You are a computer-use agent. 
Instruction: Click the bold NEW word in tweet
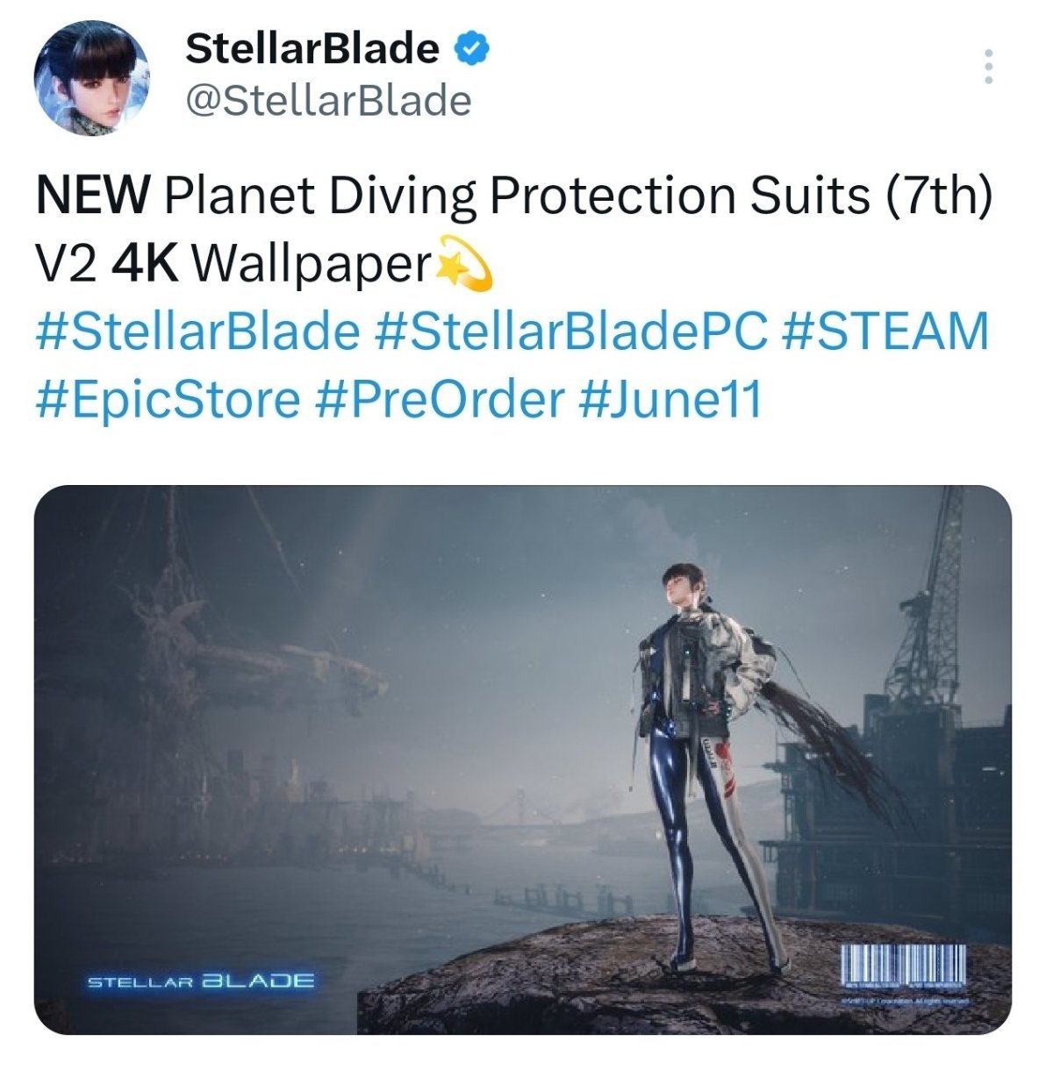93,195
